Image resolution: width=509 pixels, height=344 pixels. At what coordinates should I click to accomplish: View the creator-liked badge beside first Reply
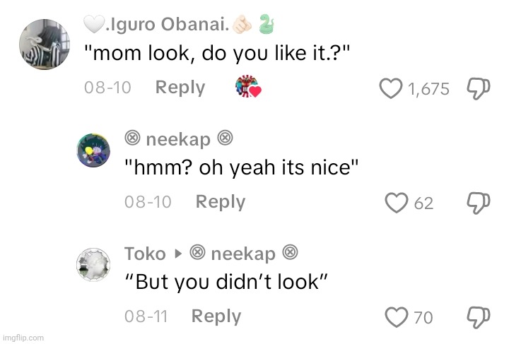click(248, 88)
